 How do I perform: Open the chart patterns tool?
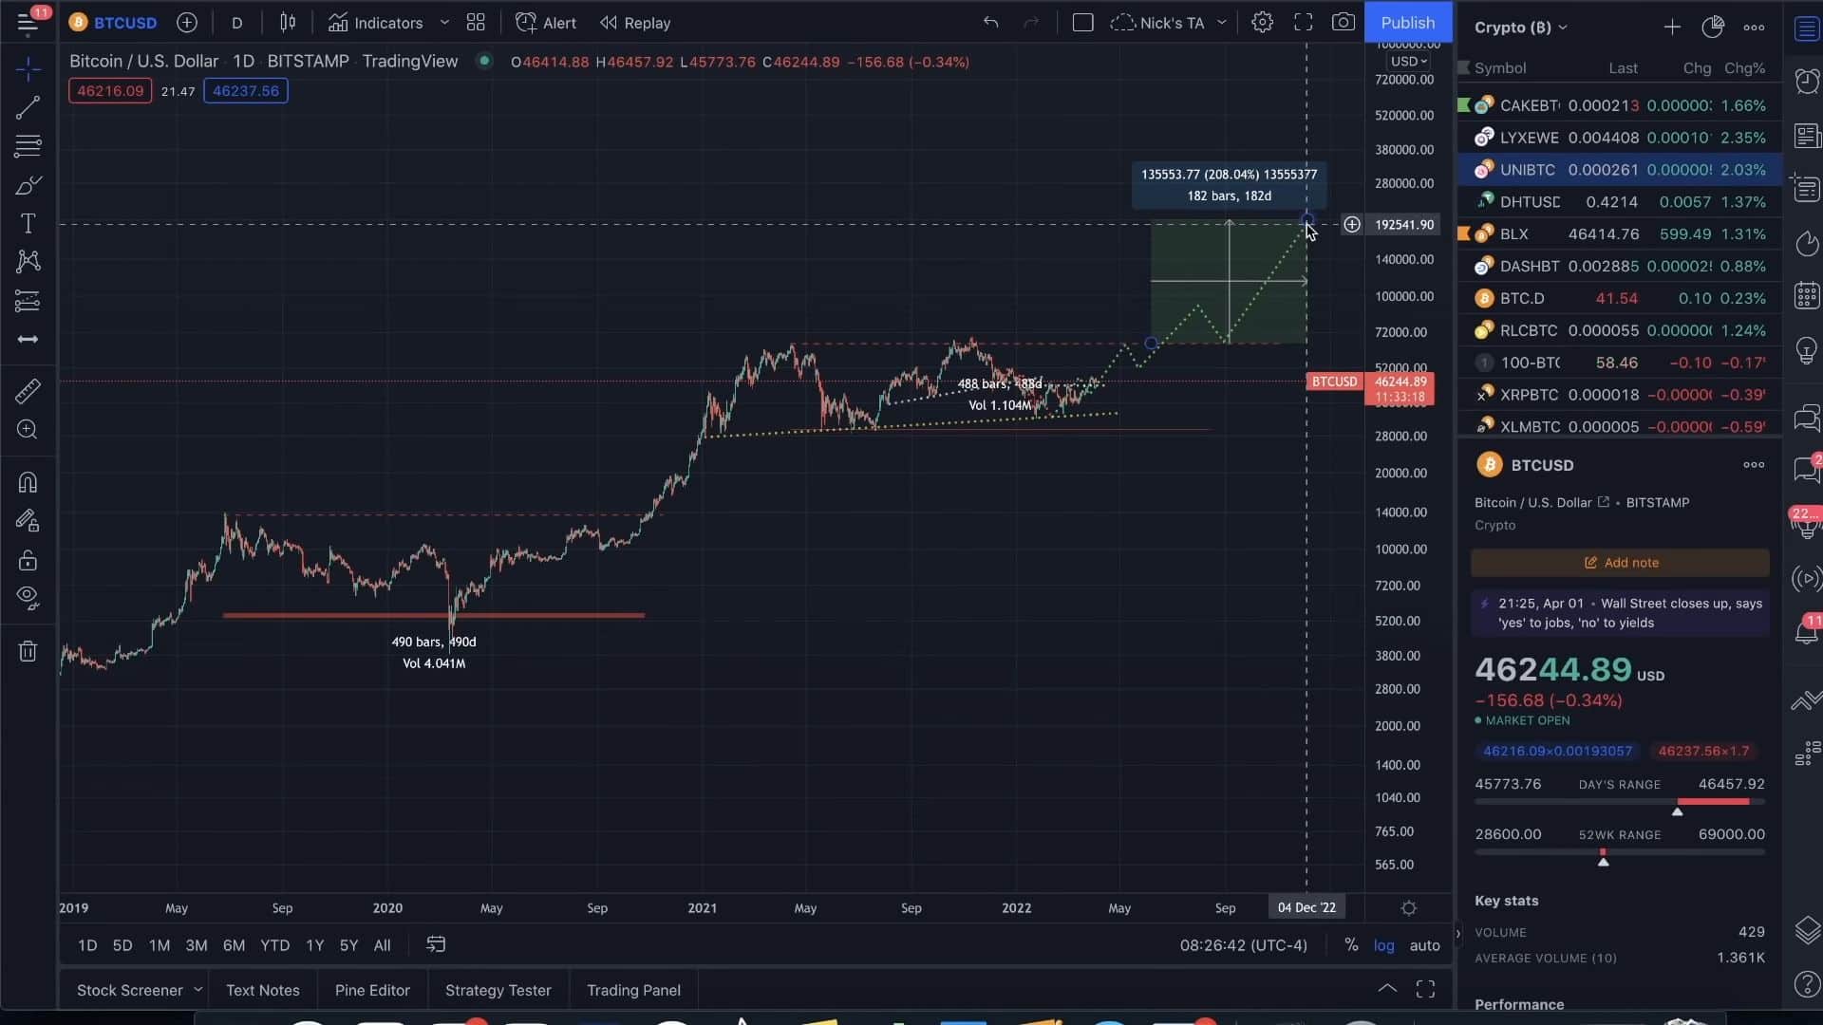28,262
